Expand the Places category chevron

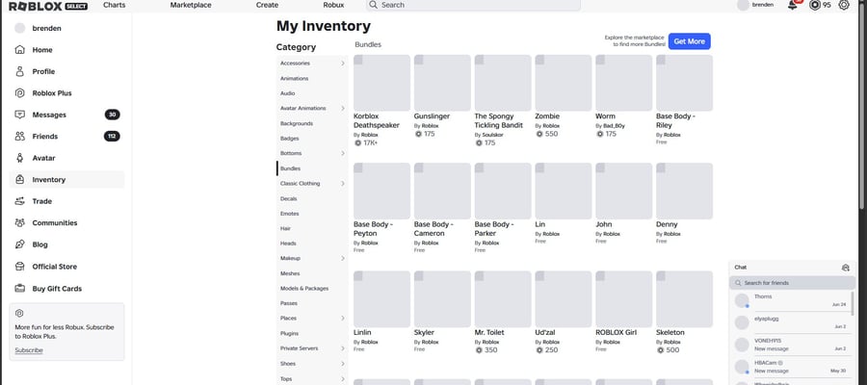click(x=343, y=319)
